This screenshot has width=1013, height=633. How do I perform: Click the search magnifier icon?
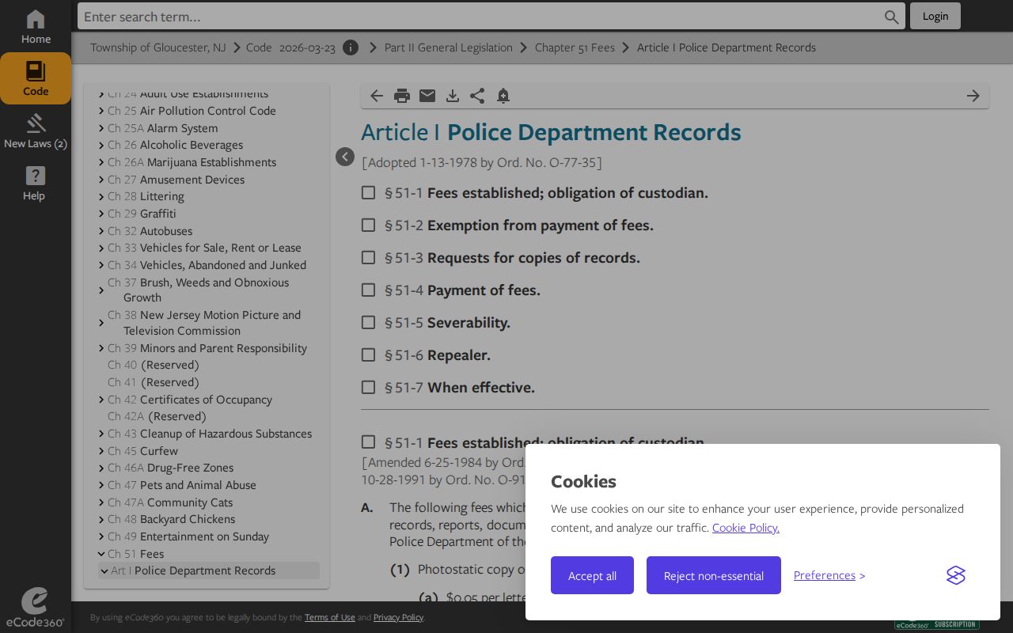pos(892,17)
